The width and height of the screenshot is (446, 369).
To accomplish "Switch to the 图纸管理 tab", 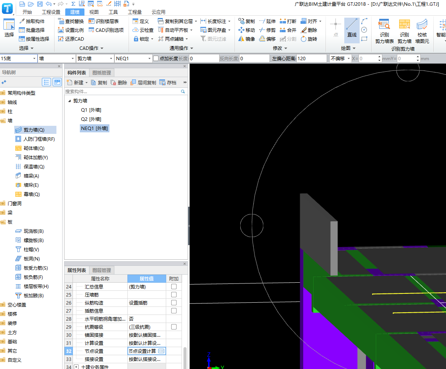I will [102, 73].
